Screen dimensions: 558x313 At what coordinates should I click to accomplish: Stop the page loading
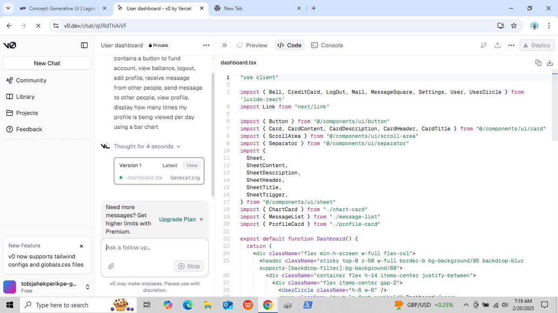[x=38, y=26]
